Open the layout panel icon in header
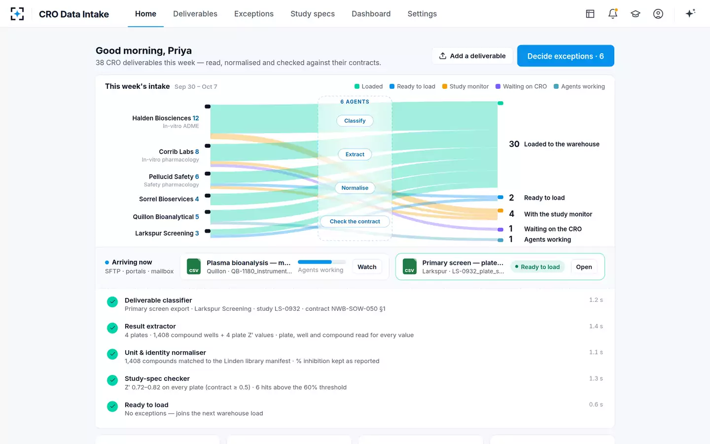Screen dimensions: 710x444 [590, 14]
